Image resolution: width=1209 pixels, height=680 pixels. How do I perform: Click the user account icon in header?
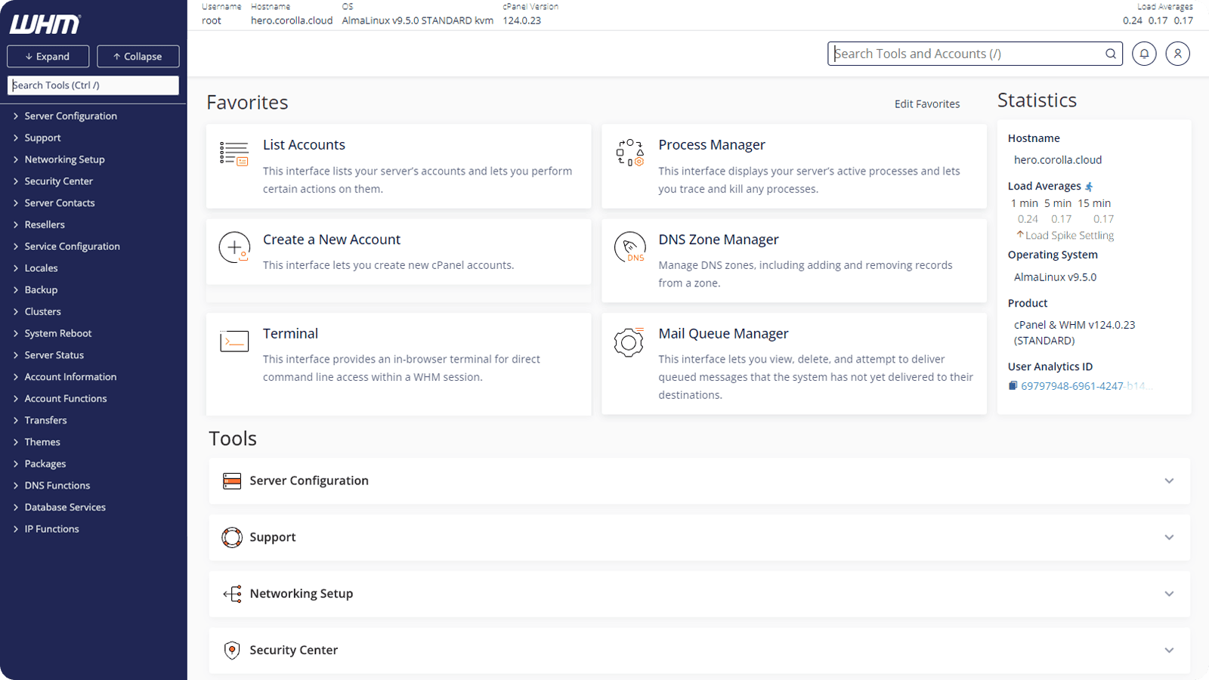click(1177, 54)
